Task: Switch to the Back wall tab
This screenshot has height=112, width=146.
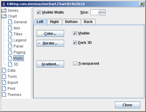Action: 88,22
